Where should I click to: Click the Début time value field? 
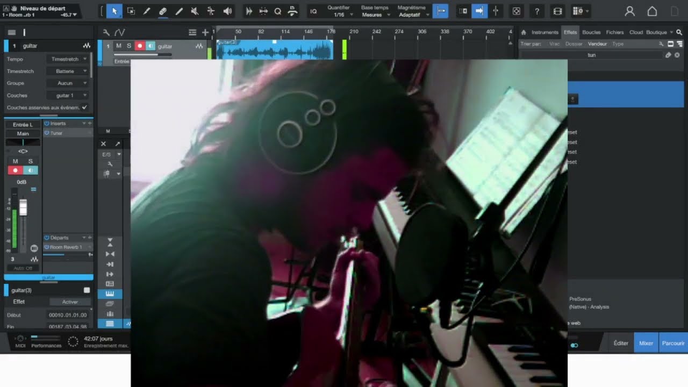[x=68, y=315]
